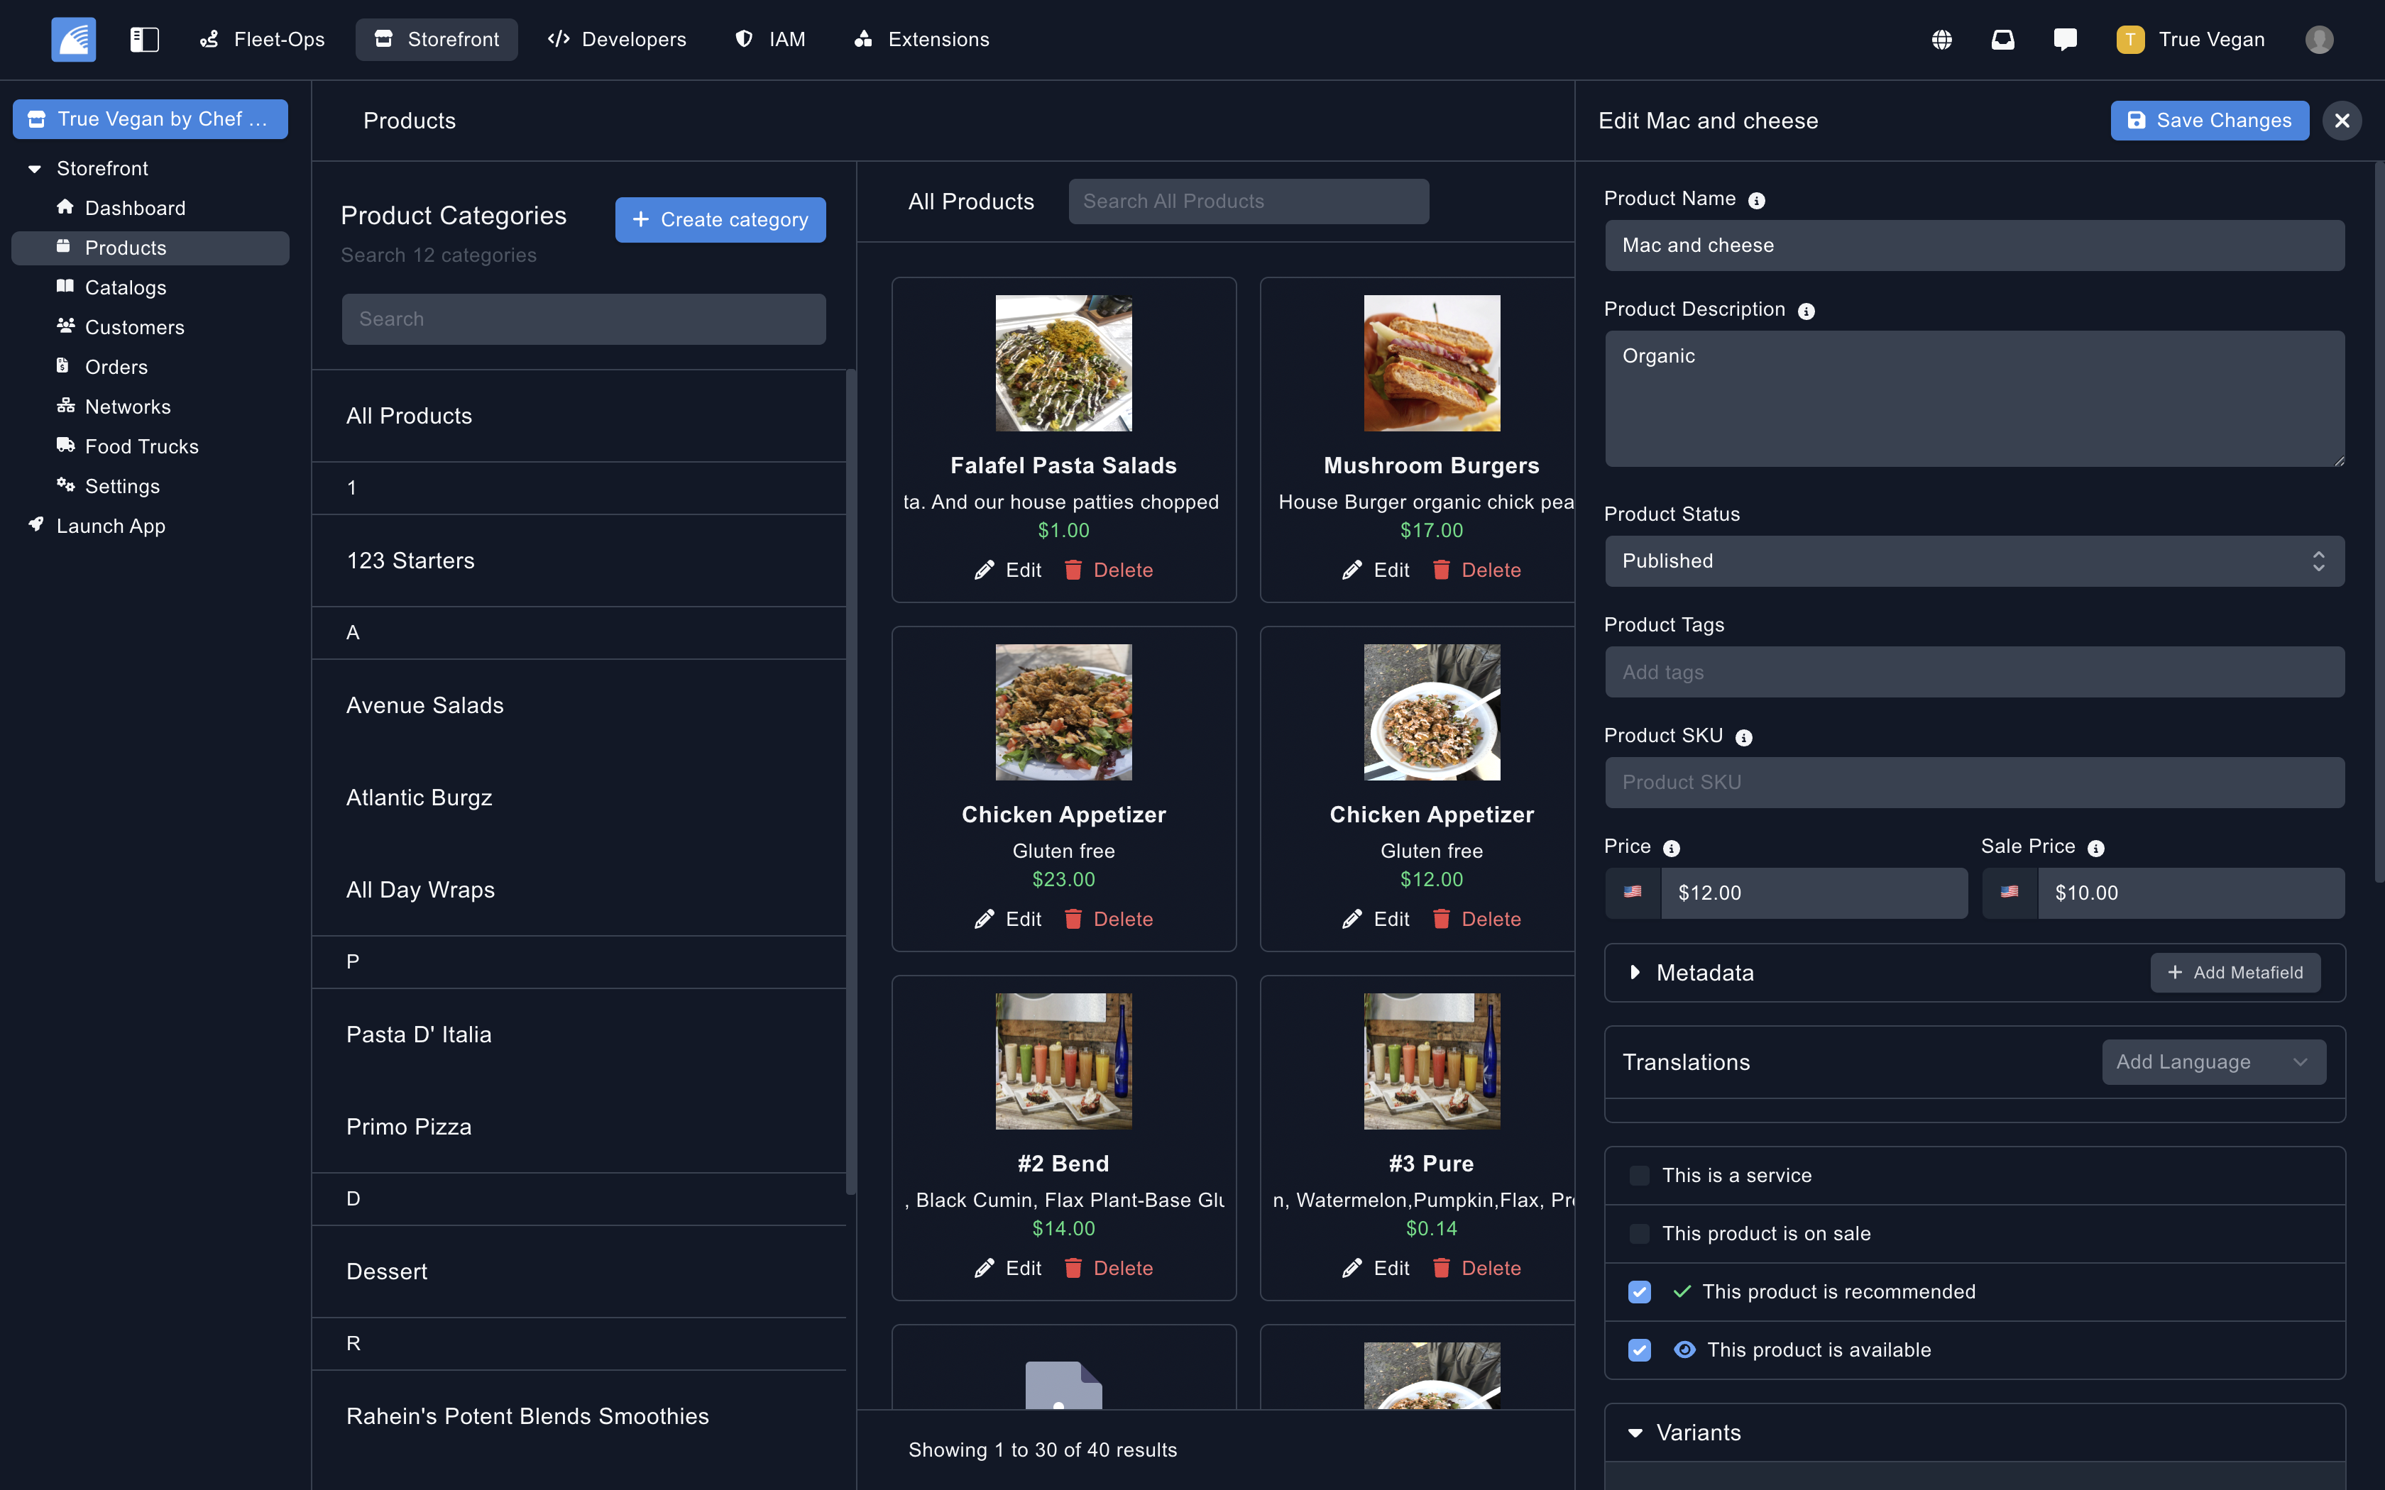The height and width of the screenshot is (1490, 2385).
Task: Click the Sale Price currency flag
Action: tap(2010, 893)
